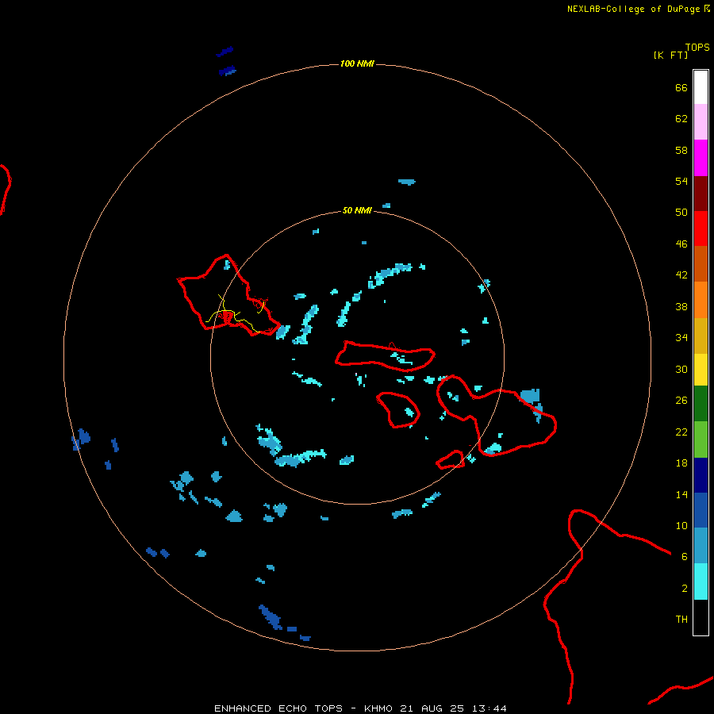Click the black TH threshold swatch
Viewport: 714px width, 714px height.
pos(701,617)
